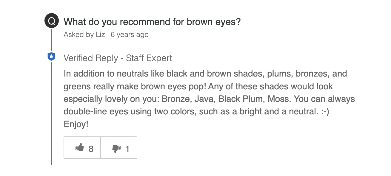Click the "Enjoy!" closing text
Image resolution: width=391 pixels, height=176 pixels.
pos(76,124)
